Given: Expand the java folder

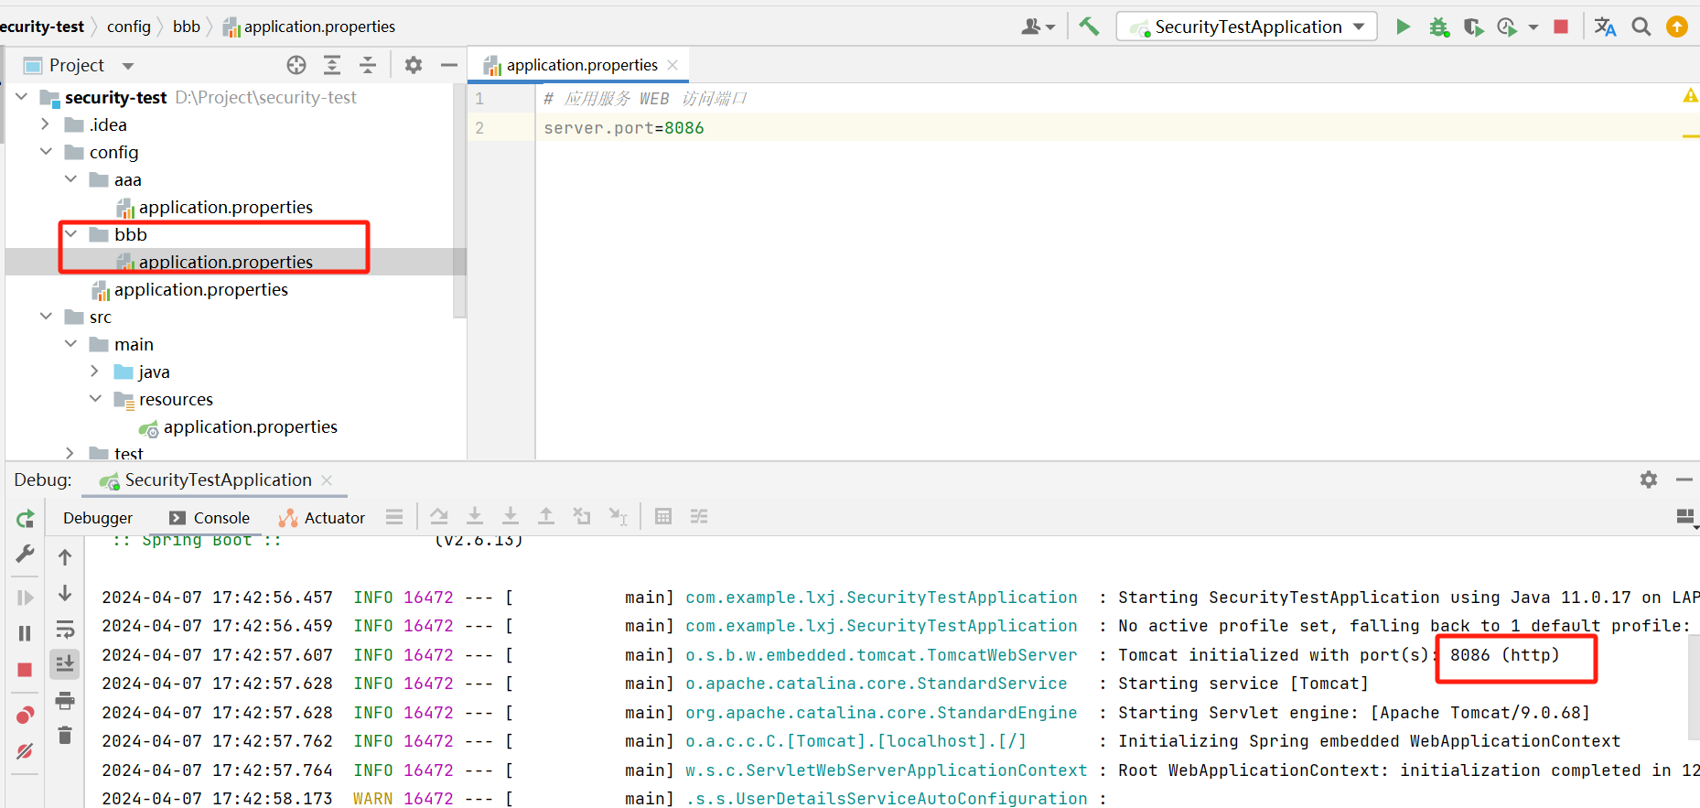Looking at the screenshot, I should (94, 372).
